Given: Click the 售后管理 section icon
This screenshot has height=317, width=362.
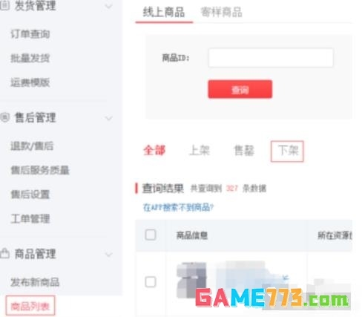Looking at the screenshot, I should [4, 117].
